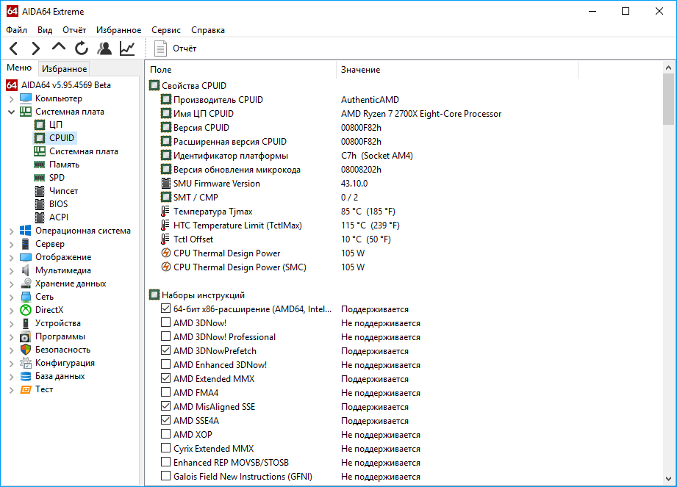Collapse the Системная плата tree node
677x487 pixels.
click(11, 112)
